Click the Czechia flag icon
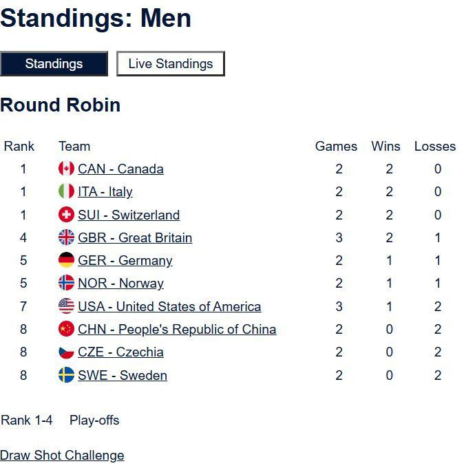The image size is (475, 468). pyautogui.click(x=66, y=352)
